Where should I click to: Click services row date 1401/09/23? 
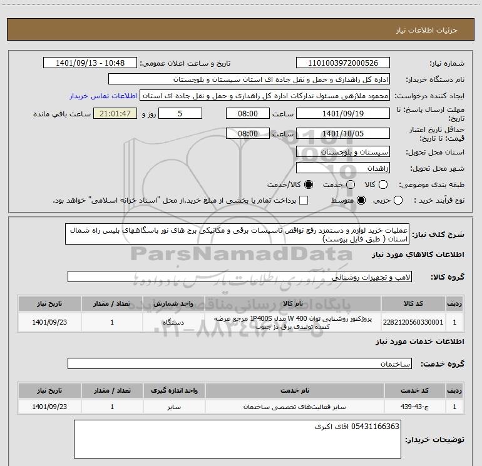(x=49, y=407)
